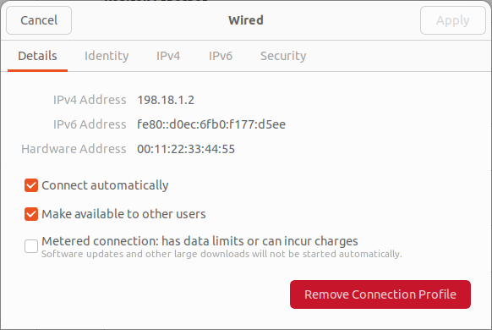This screenshot has width=492, height=330.
Task: Click the software updates description text
Action: click(x=221, y=254)
